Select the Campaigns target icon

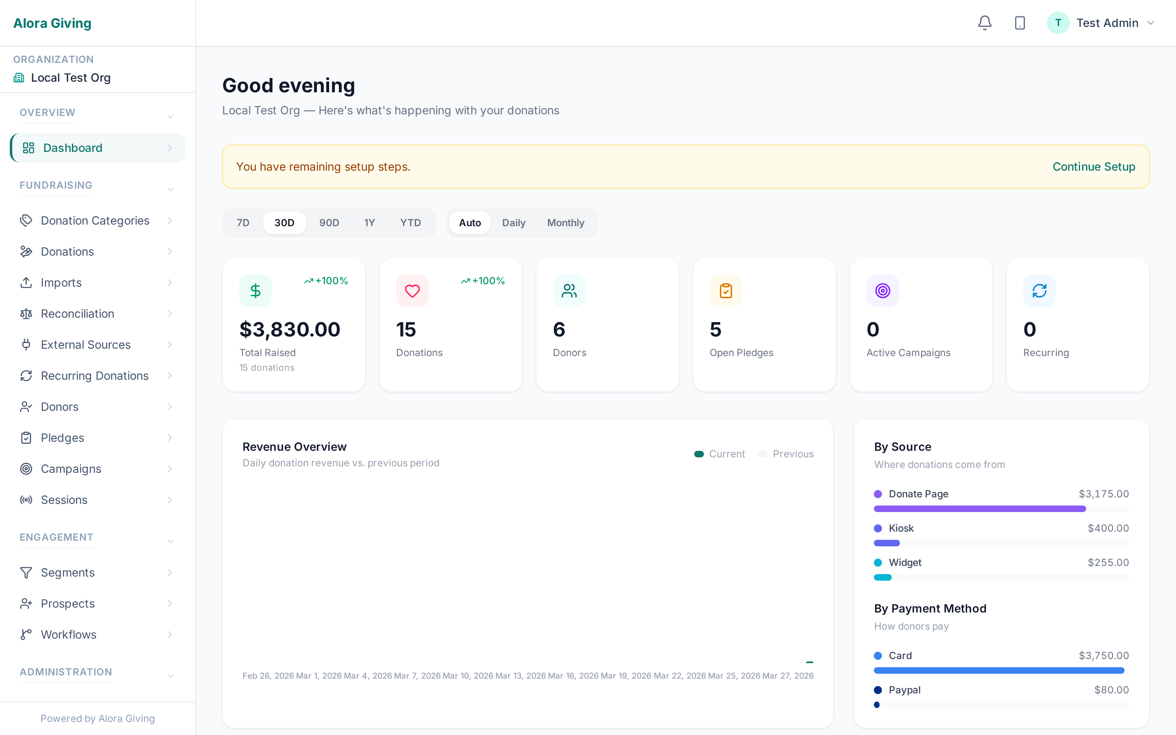[x=27, y=469]
